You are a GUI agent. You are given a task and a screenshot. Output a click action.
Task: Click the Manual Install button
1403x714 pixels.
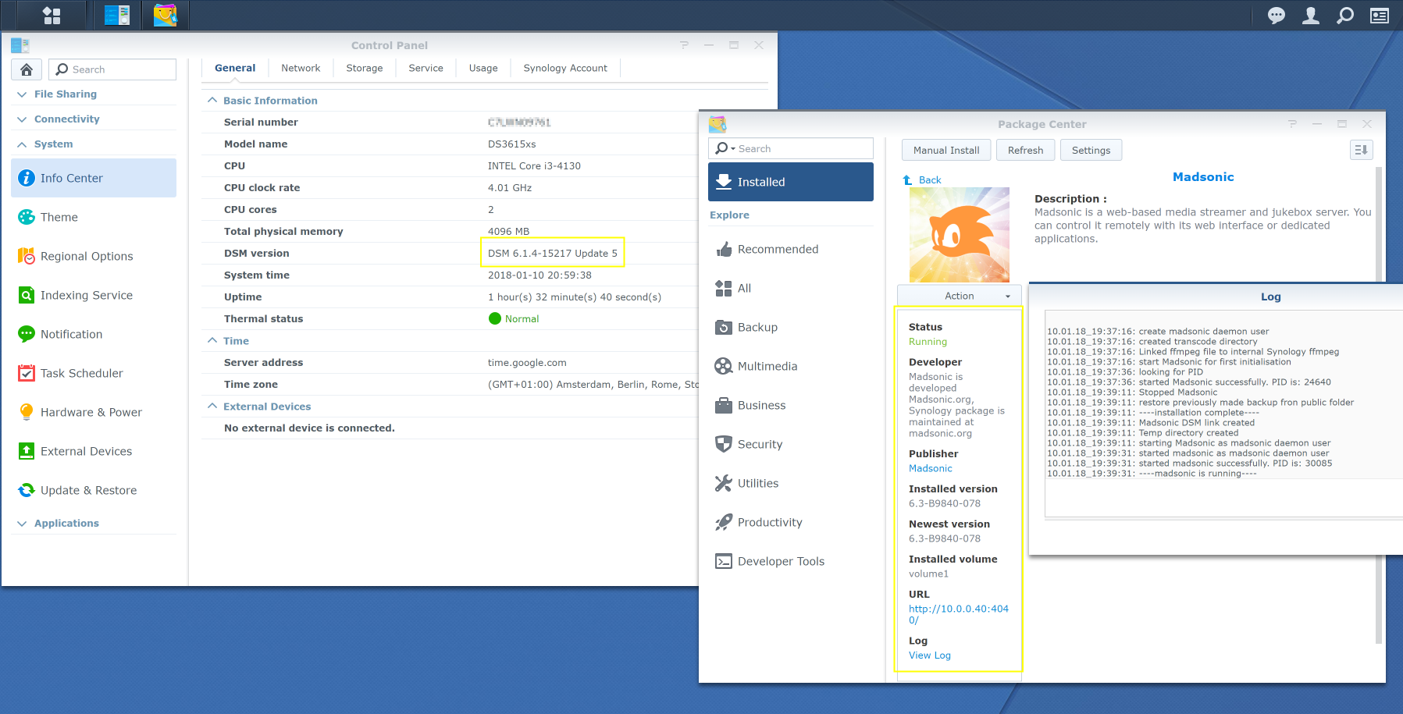tap(945, 150)
